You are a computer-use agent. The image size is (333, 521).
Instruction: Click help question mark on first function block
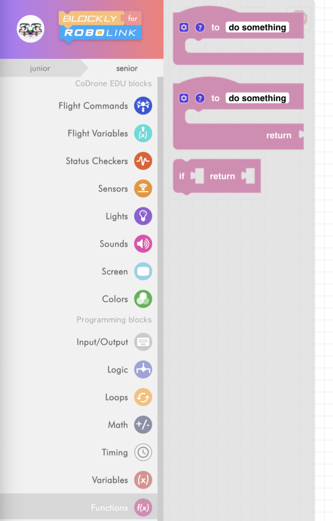[200, 27]
